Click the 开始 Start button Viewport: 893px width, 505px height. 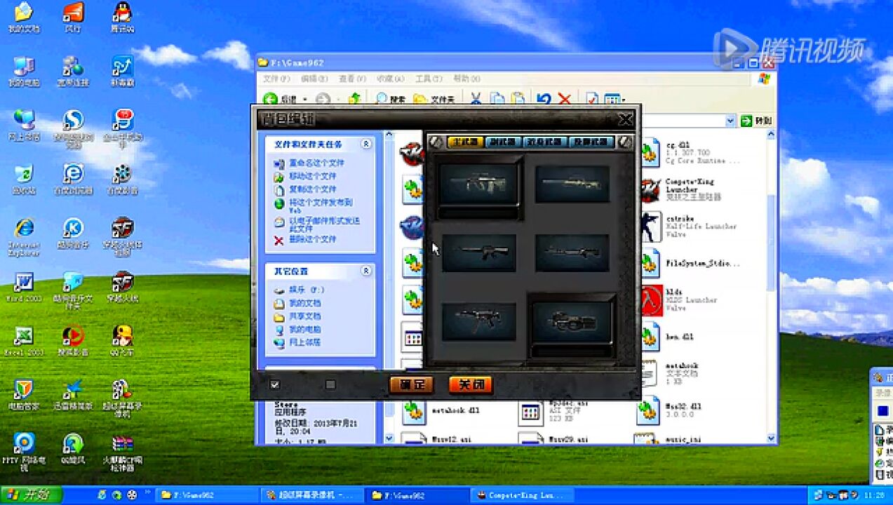[31, 494]
